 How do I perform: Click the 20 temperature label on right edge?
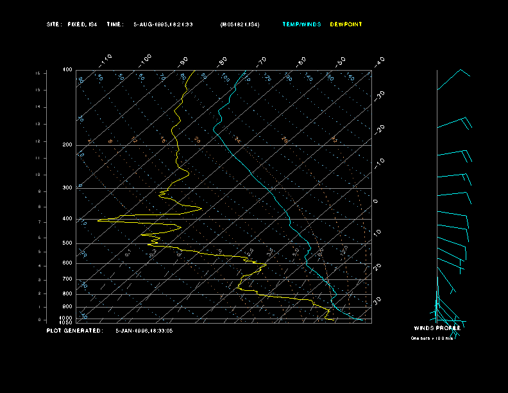pos(377,267)
